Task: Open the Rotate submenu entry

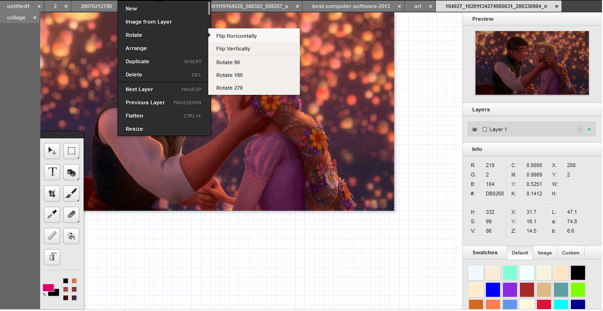Action: coord(164,35)
